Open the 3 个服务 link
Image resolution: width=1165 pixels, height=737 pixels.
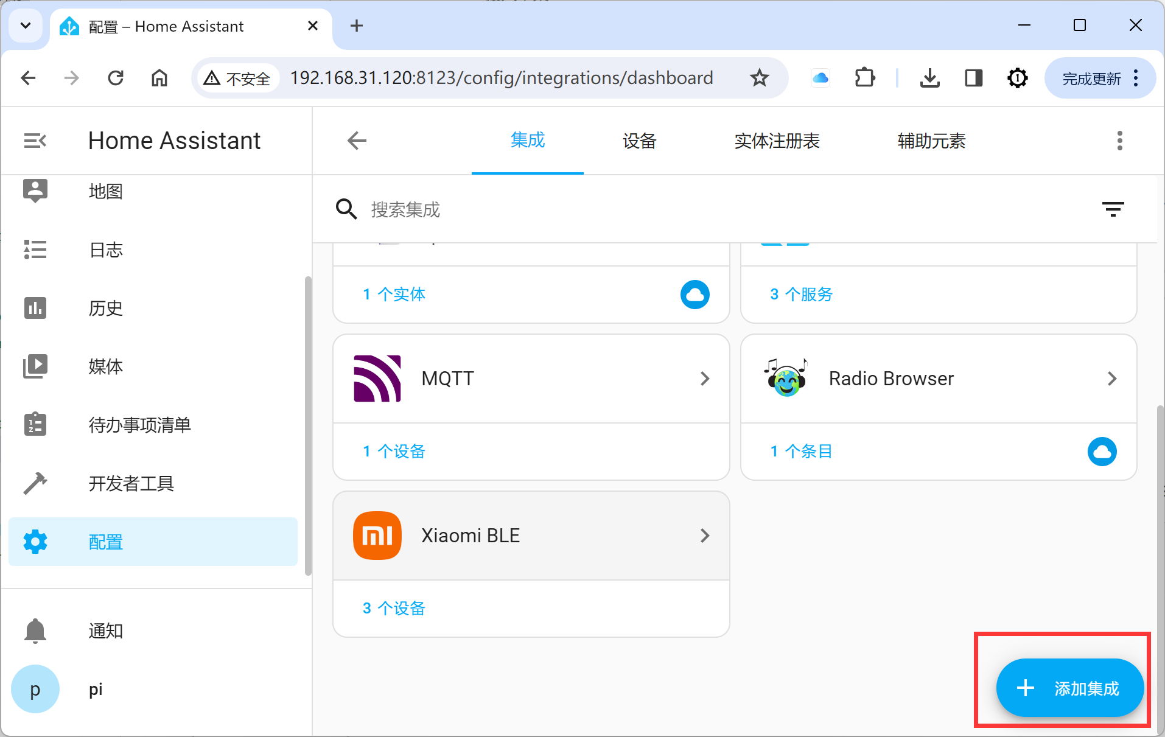(x=801, y=295)
